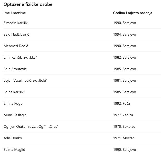Viewport: 161px width, 160px height.
Task: Click on the name Adis Đonko
Action: 13,138
